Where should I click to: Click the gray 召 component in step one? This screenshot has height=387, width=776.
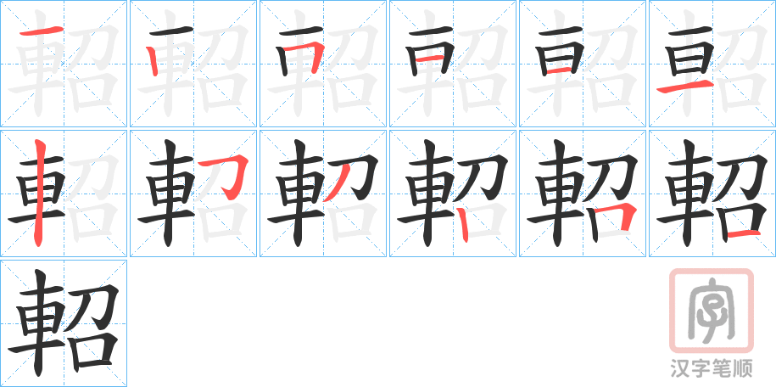tap(92, 64)
